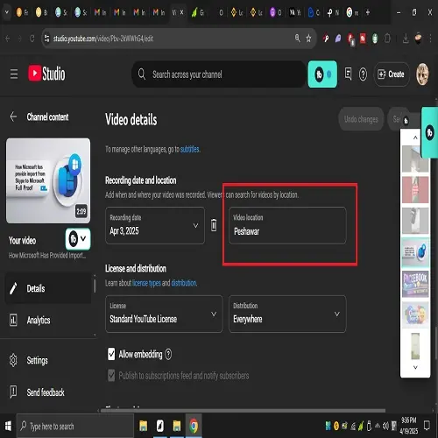438x438 pixels.
Task: Click the horizontal scrollbar at page bottom
Action: click(243, 410)
